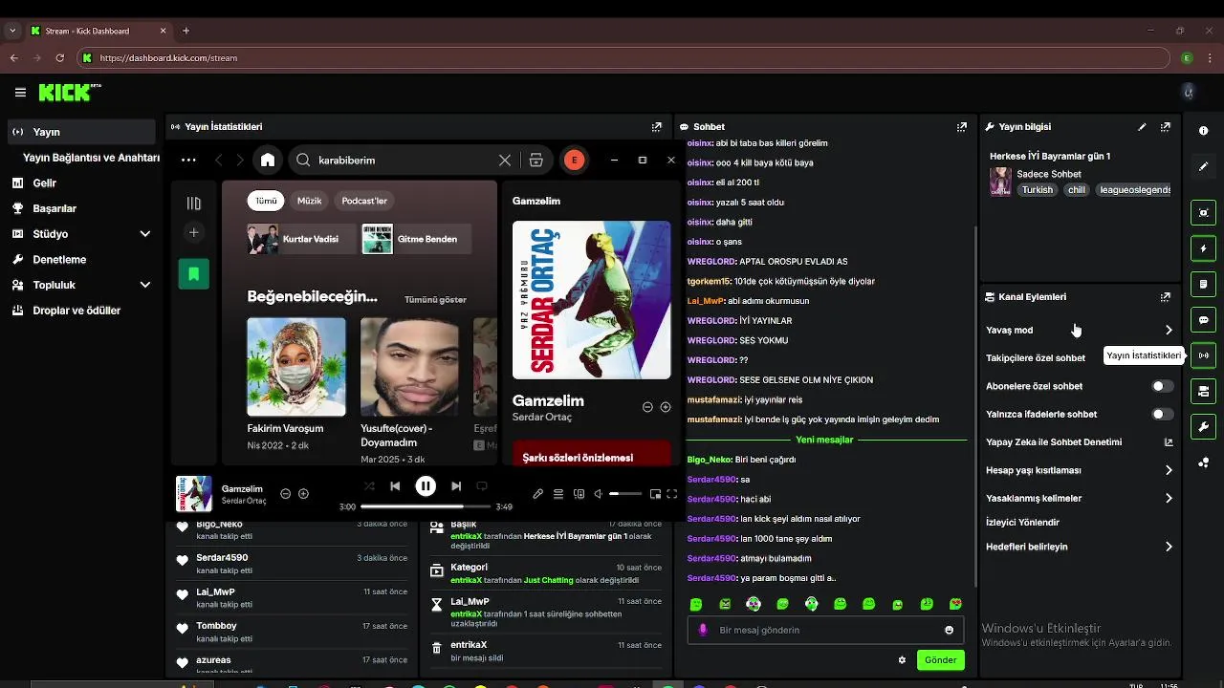Open Spotify miniplayer

point(655,494)
